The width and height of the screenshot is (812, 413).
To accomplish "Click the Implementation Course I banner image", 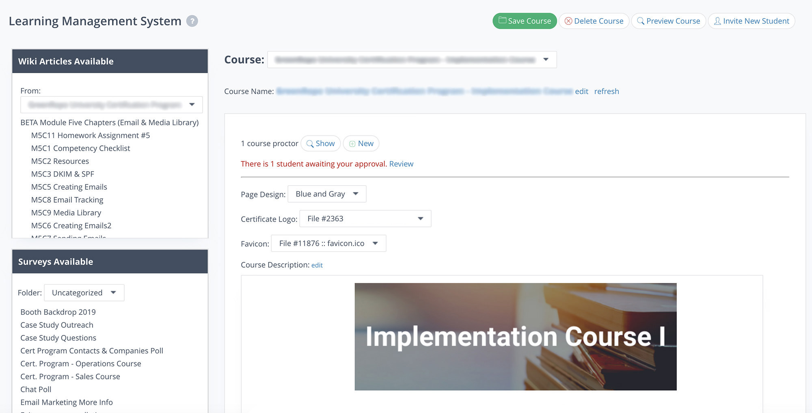I will point(516,337).
